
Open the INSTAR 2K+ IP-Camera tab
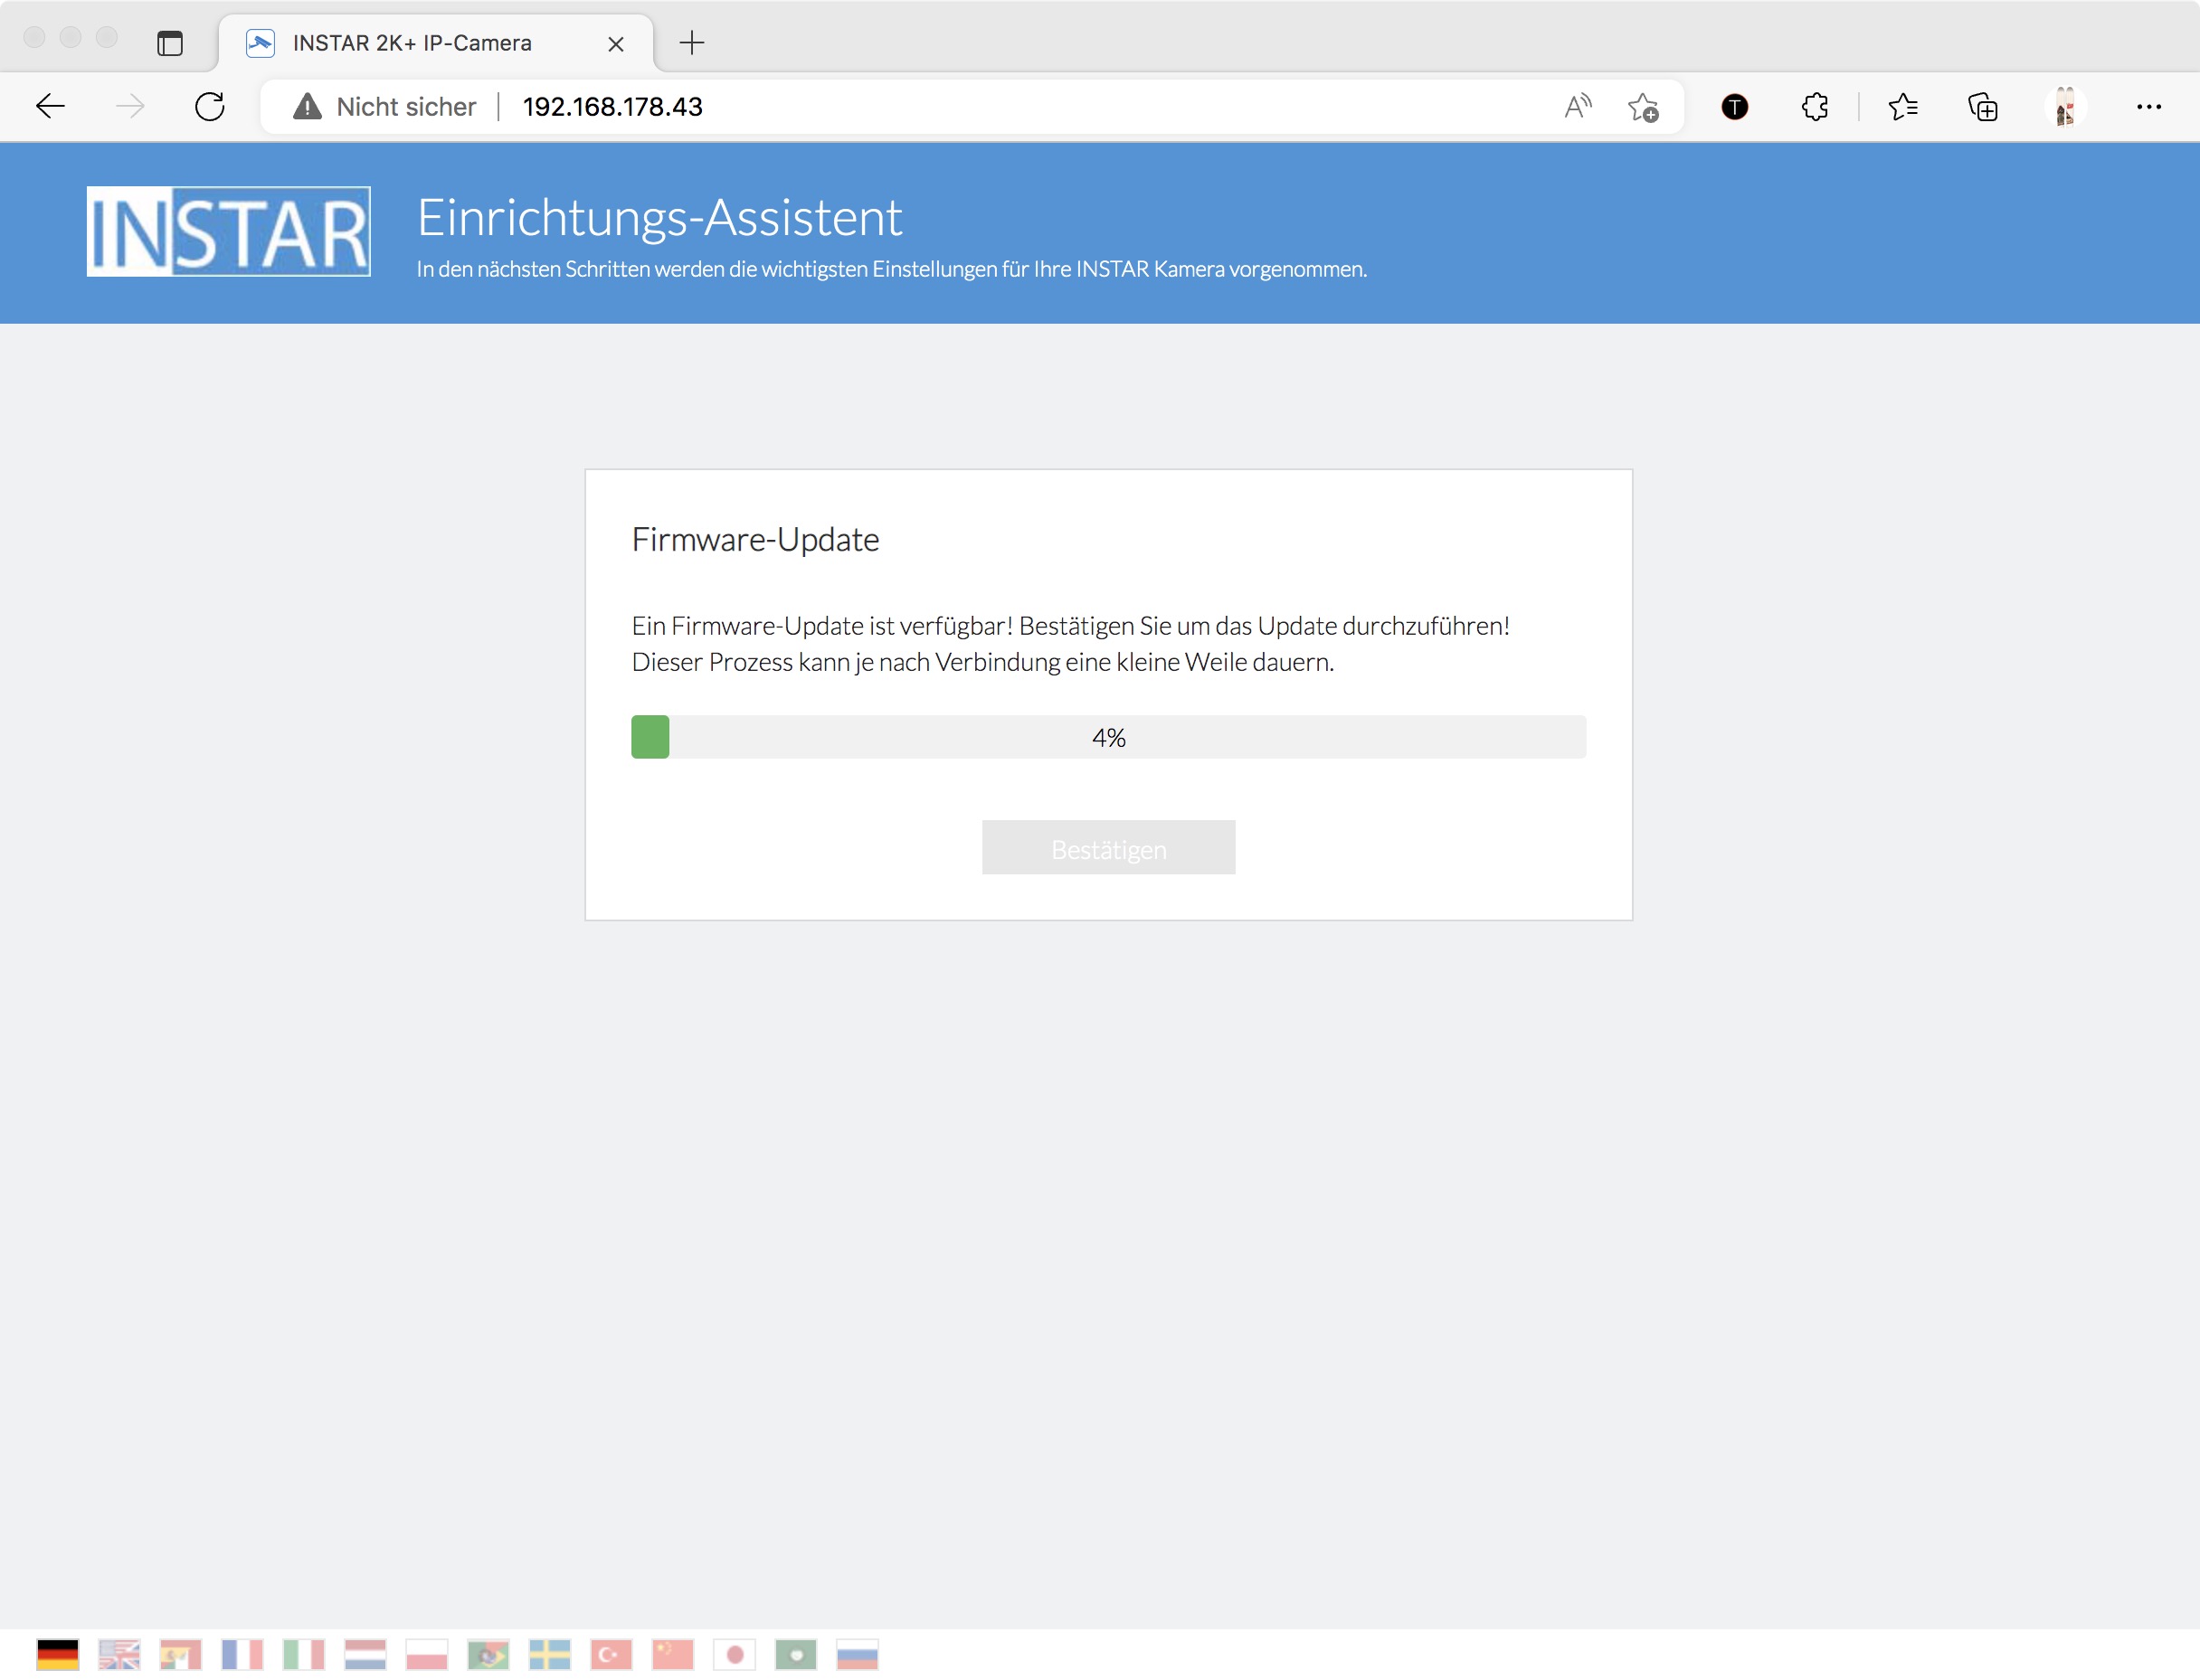point(412,43)
